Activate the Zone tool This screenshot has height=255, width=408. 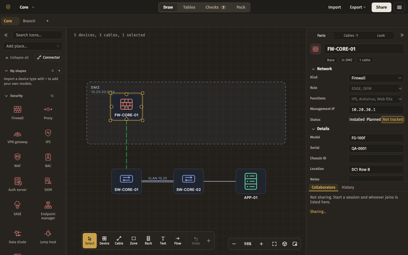click(x=134, y=241)
